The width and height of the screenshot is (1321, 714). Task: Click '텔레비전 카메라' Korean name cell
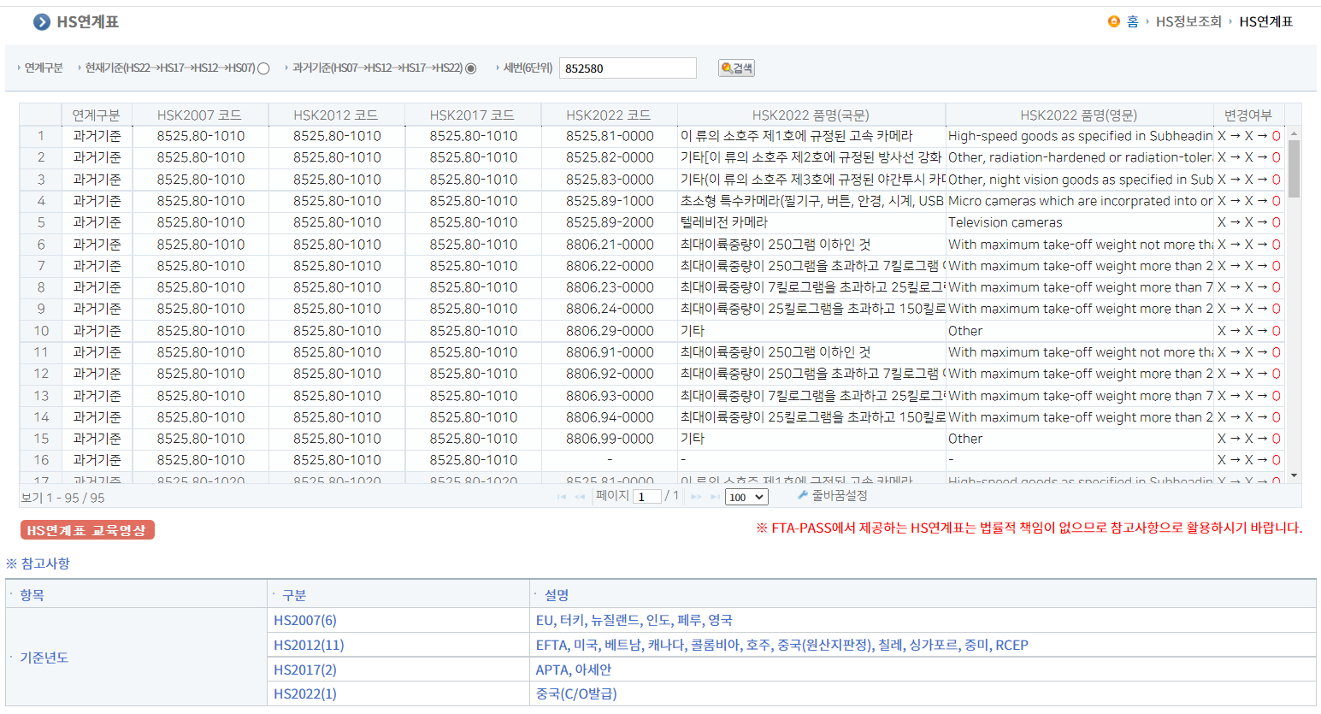(811, 222)
